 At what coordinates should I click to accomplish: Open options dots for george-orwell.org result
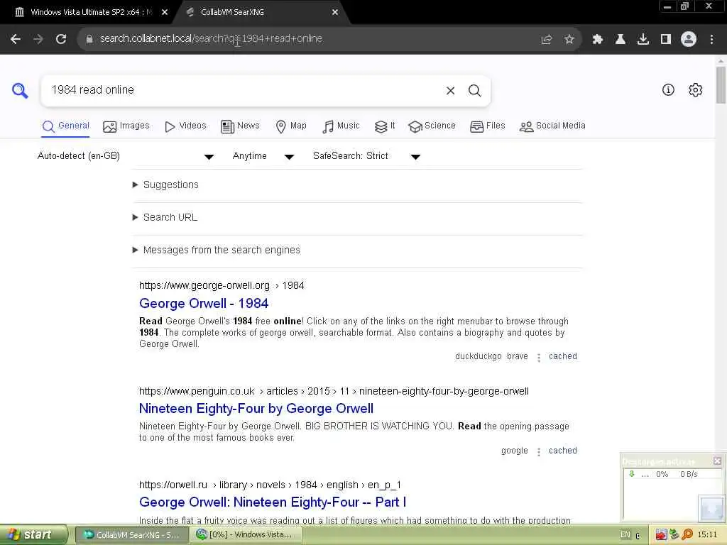[538, 358]
